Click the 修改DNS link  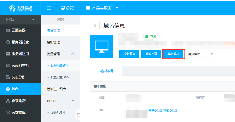170,111
